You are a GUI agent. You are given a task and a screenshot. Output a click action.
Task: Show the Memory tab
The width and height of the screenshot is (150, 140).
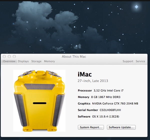[x=49, y=61]
